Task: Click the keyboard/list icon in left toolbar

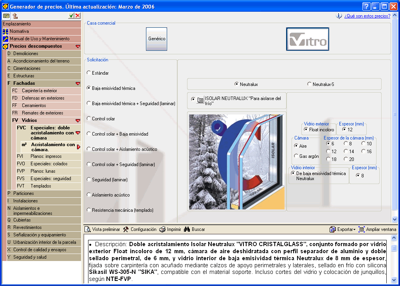Action: 6,16
